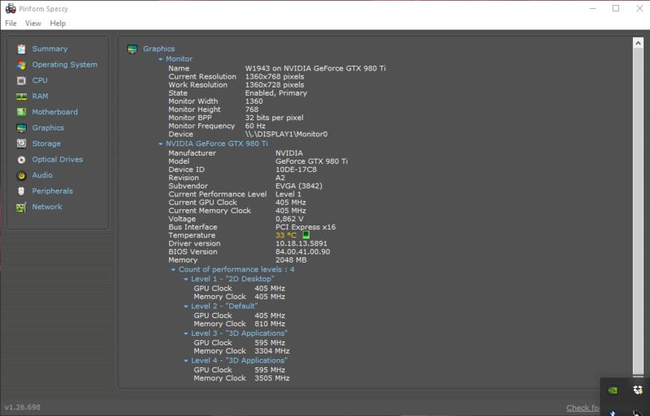The width and height of the screenshot is (650, 416).
Task: View Optical Drives section
Action: coord(58,160)
